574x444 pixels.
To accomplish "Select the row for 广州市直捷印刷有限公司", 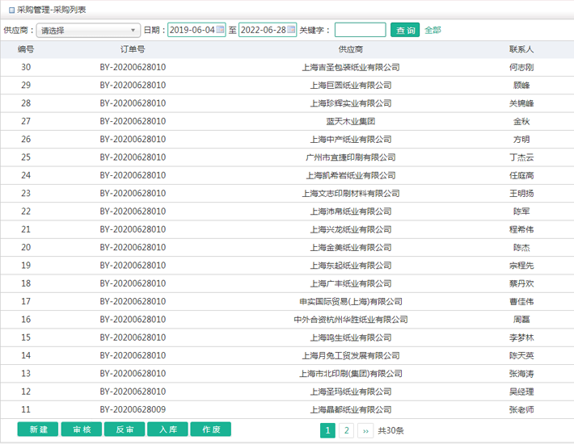I will click(351, 157).
